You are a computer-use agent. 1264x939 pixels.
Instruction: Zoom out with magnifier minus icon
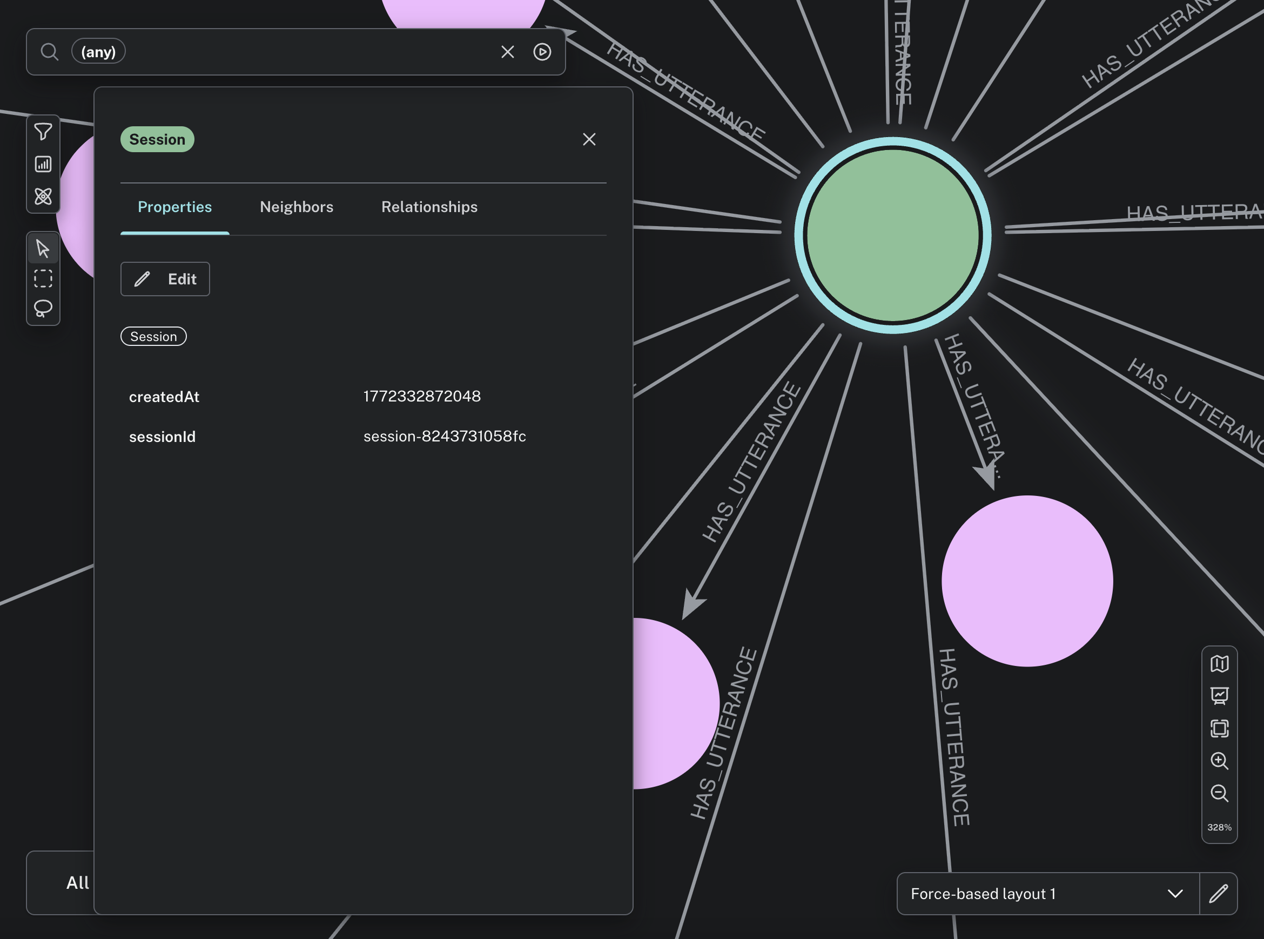[1219, 793]
